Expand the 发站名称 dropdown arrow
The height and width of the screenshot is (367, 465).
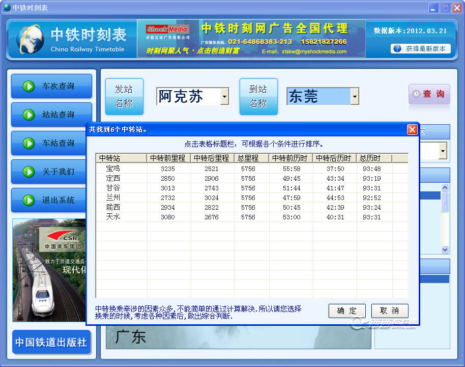click(x=225, y=96)
